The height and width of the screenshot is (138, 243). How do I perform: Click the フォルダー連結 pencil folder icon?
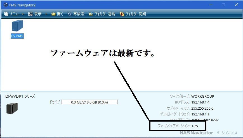pyautogui.click(x=91, y=14)
